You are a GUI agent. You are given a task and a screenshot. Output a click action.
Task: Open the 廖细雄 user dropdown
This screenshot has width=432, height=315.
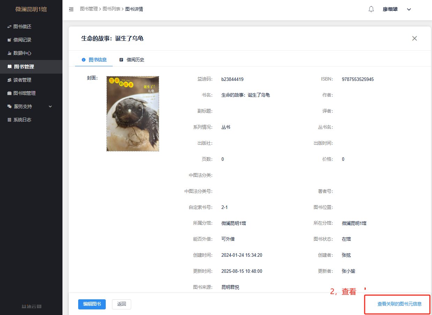(397, 9)
